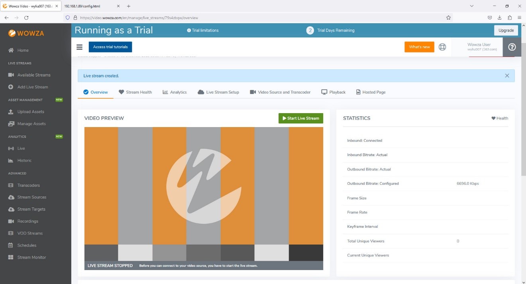526x284 pixels.
Task: Open a new browser tab
Action: (x=128, y=6)
